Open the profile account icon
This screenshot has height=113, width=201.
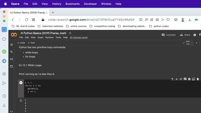point(183,20)
